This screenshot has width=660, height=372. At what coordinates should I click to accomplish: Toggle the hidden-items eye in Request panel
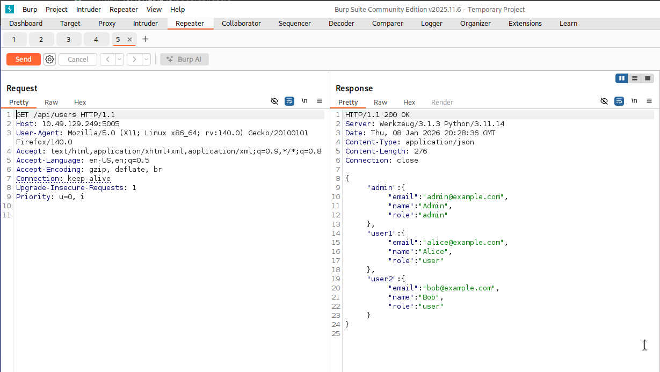(x=274, y=101)
